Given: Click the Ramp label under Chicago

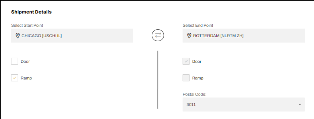Looking at the screenshot, I should click(x=26, y=78).
